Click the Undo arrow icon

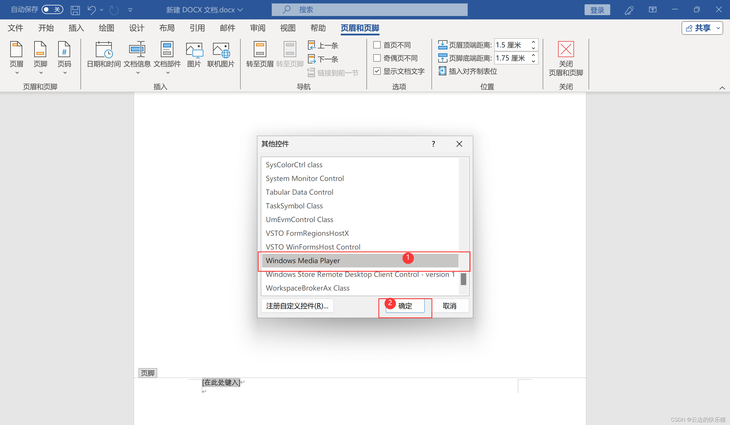point(92,10)
